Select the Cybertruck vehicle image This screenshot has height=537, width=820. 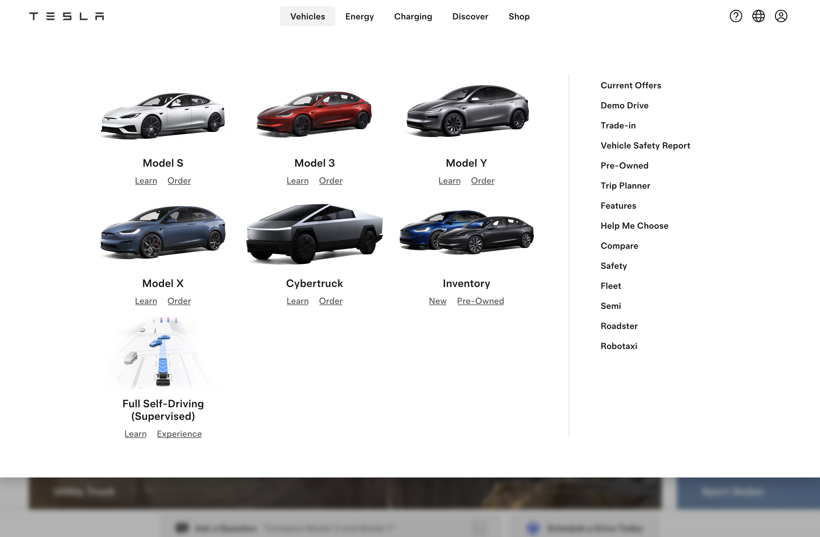point(314,233)
